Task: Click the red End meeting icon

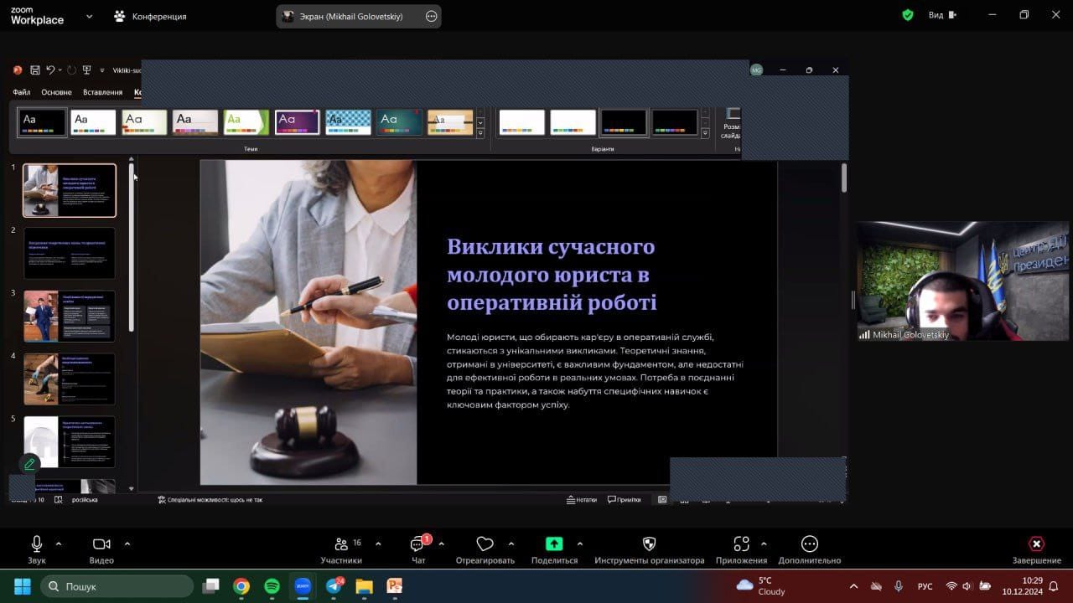Action: [x=1036, y=544]
